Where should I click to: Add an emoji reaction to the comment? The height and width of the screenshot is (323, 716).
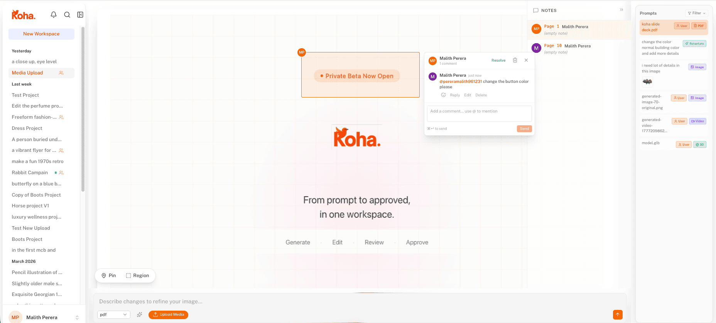pyautogui.click(x=444, y=95)
